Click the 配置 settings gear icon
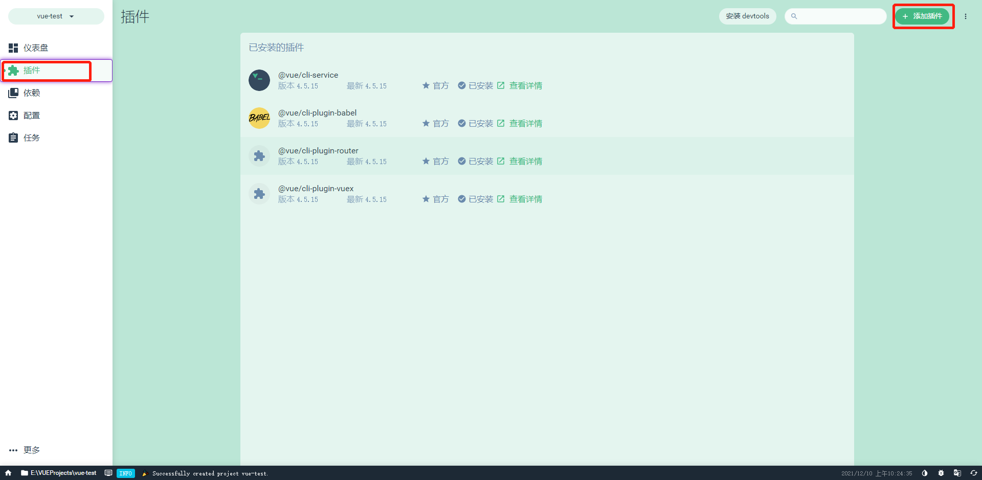The image size is (982, 480). coord(13,116)
